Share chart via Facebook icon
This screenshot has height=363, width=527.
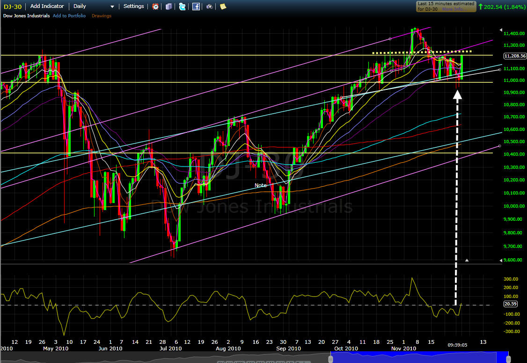(x=196, y=7)
